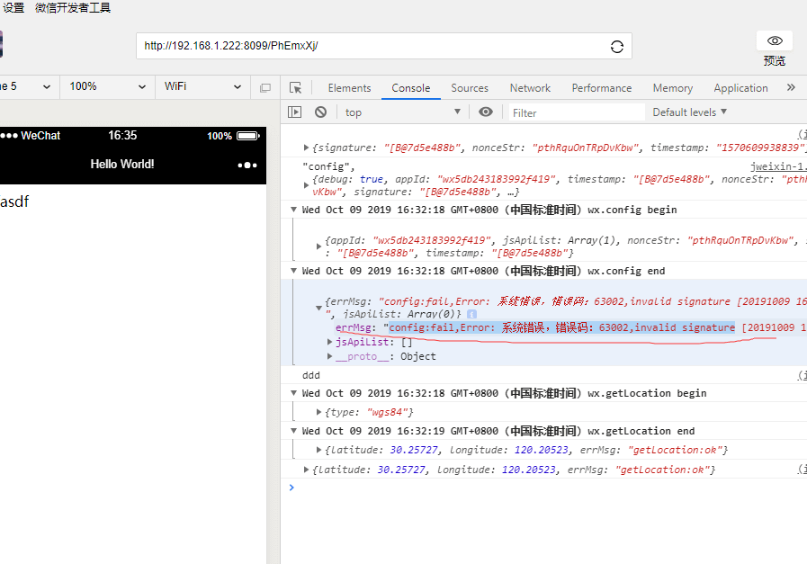This screenshot has width=807, height=564.
Task: Activate the inspect element picker icon
Action: (295, 88)
